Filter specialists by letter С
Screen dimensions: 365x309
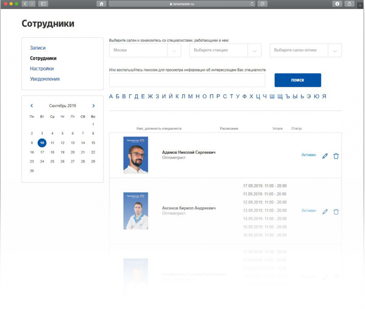[x=225, y=96]
